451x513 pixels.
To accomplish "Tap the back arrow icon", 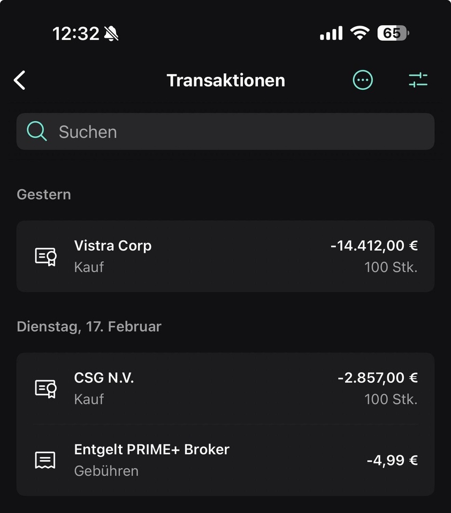I will 20,80.
